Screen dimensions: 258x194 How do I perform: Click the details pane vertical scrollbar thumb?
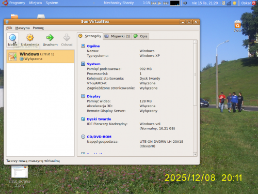tap(195, 74)
